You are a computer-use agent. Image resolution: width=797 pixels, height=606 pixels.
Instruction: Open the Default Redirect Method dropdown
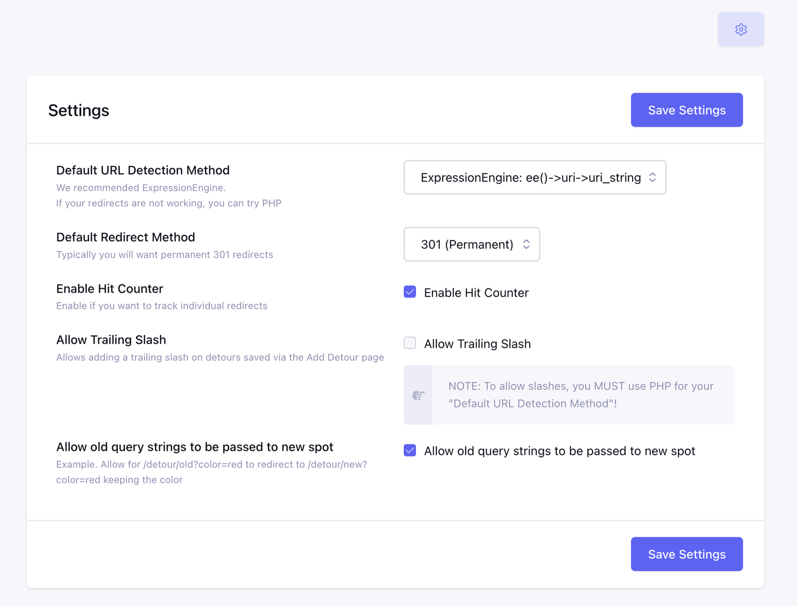[467, 244]
